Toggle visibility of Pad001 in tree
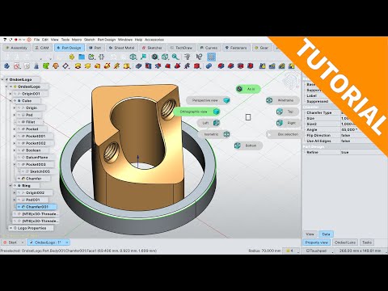Viewport: 388px width, 291px height. [x=19, y=200]
